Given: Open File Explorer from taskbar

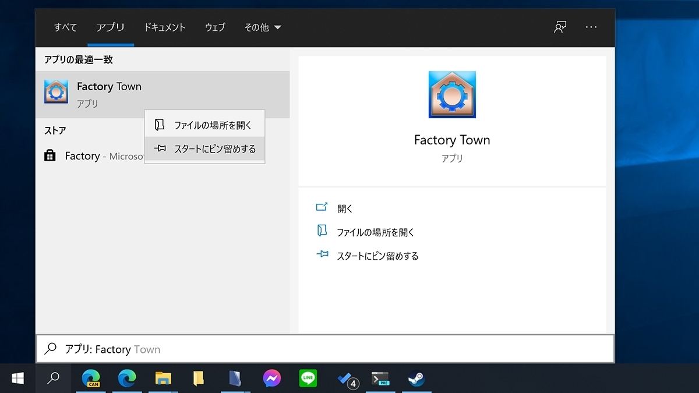Looking at the screenshot, I should click(163, 378).
